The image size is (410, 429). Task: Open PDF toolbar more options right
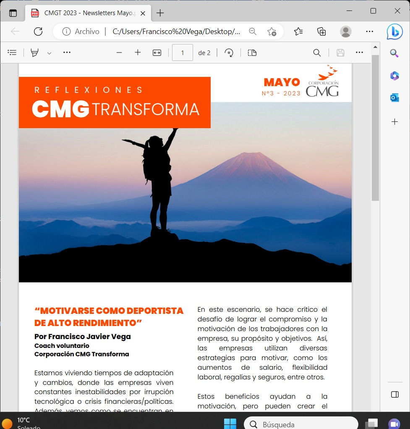360,52
